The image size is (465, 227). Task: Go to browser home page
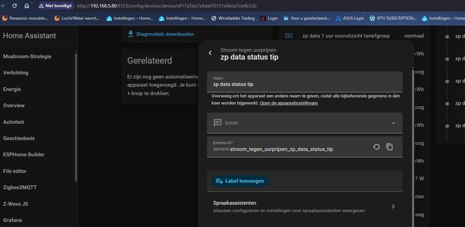(x=27, y=6)
